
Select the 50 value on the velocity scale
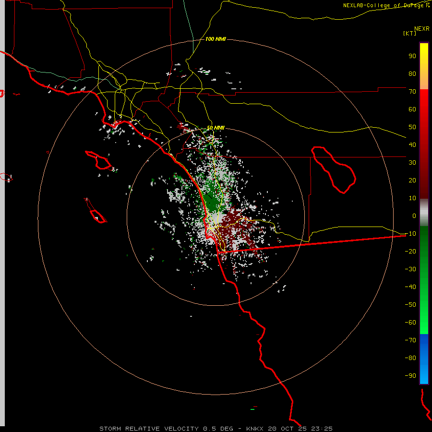(412, 127)
